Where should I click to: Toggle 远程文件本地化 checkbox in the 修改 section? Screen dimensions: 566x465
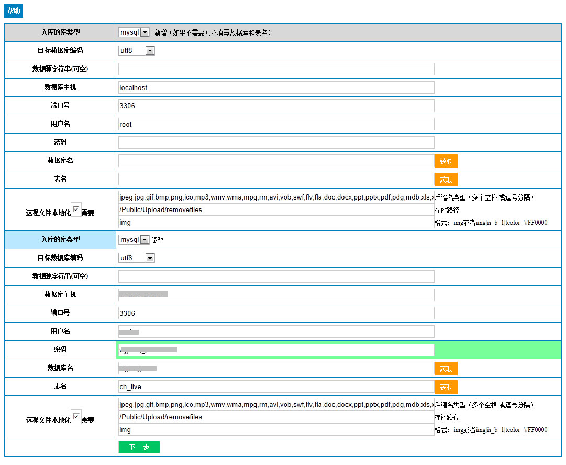pyautogui.click(x=76, y=417)
